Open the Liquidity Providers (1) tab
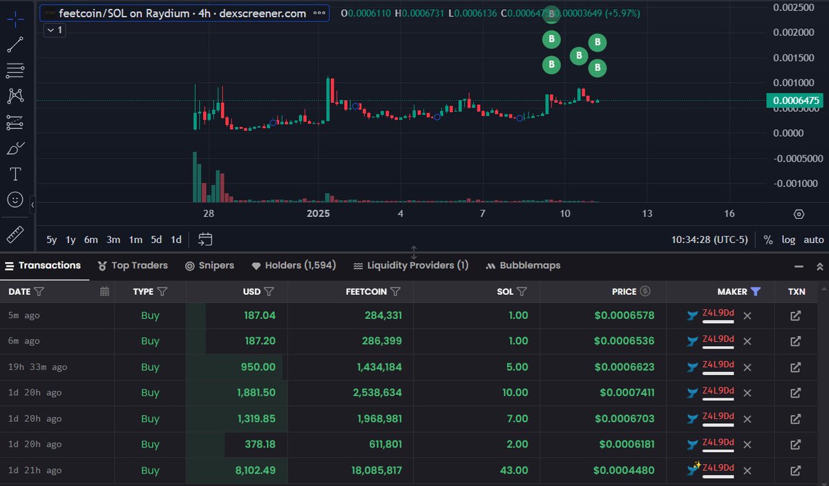The height and width of the screenshot is (486, 829). pyautogui.click(x=411, y=266)
